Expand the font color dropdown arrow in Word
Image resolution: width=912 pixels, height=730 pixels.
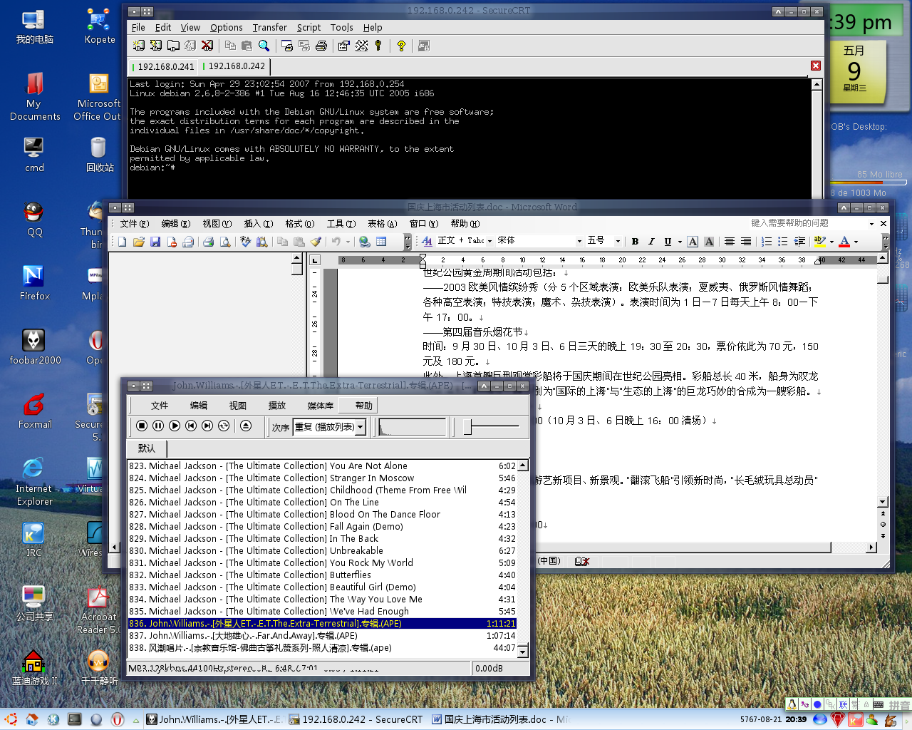856,242
